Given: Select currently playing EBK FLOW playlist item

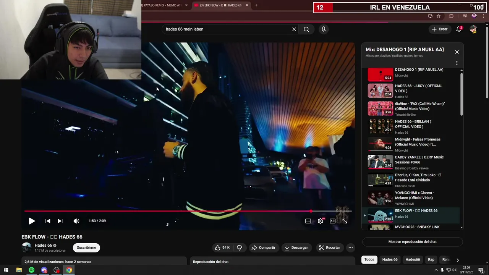Looking at the screenshot, I should (411, 215).
